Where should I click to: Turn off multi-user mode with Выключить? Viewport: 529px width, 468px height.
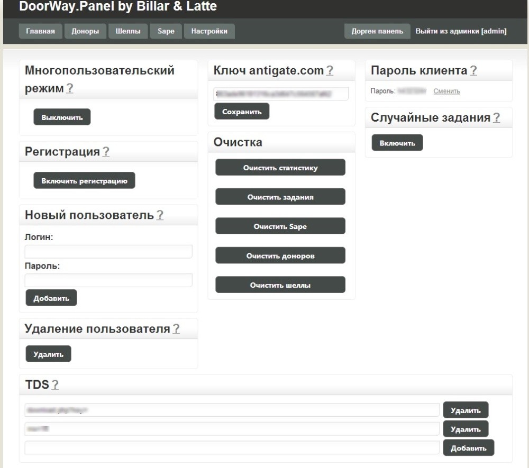point(62,117)
